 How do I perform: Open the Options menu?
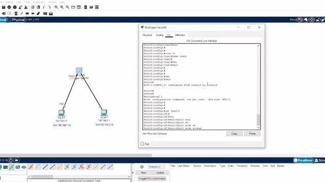pyautogui.click(x=9, y=2)
